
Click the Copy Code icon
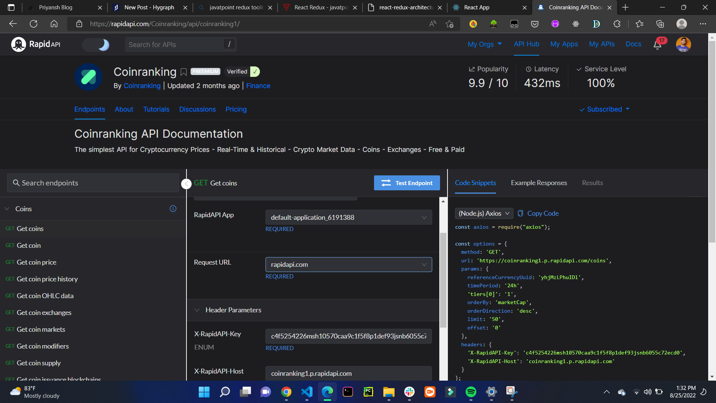[521, 213]
